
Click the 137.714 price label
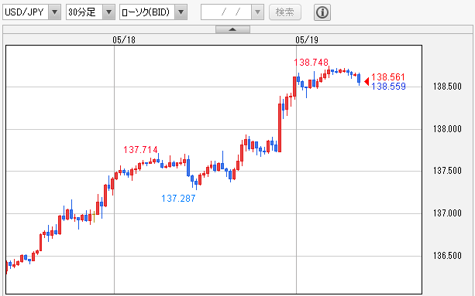[x=140, y=149]
